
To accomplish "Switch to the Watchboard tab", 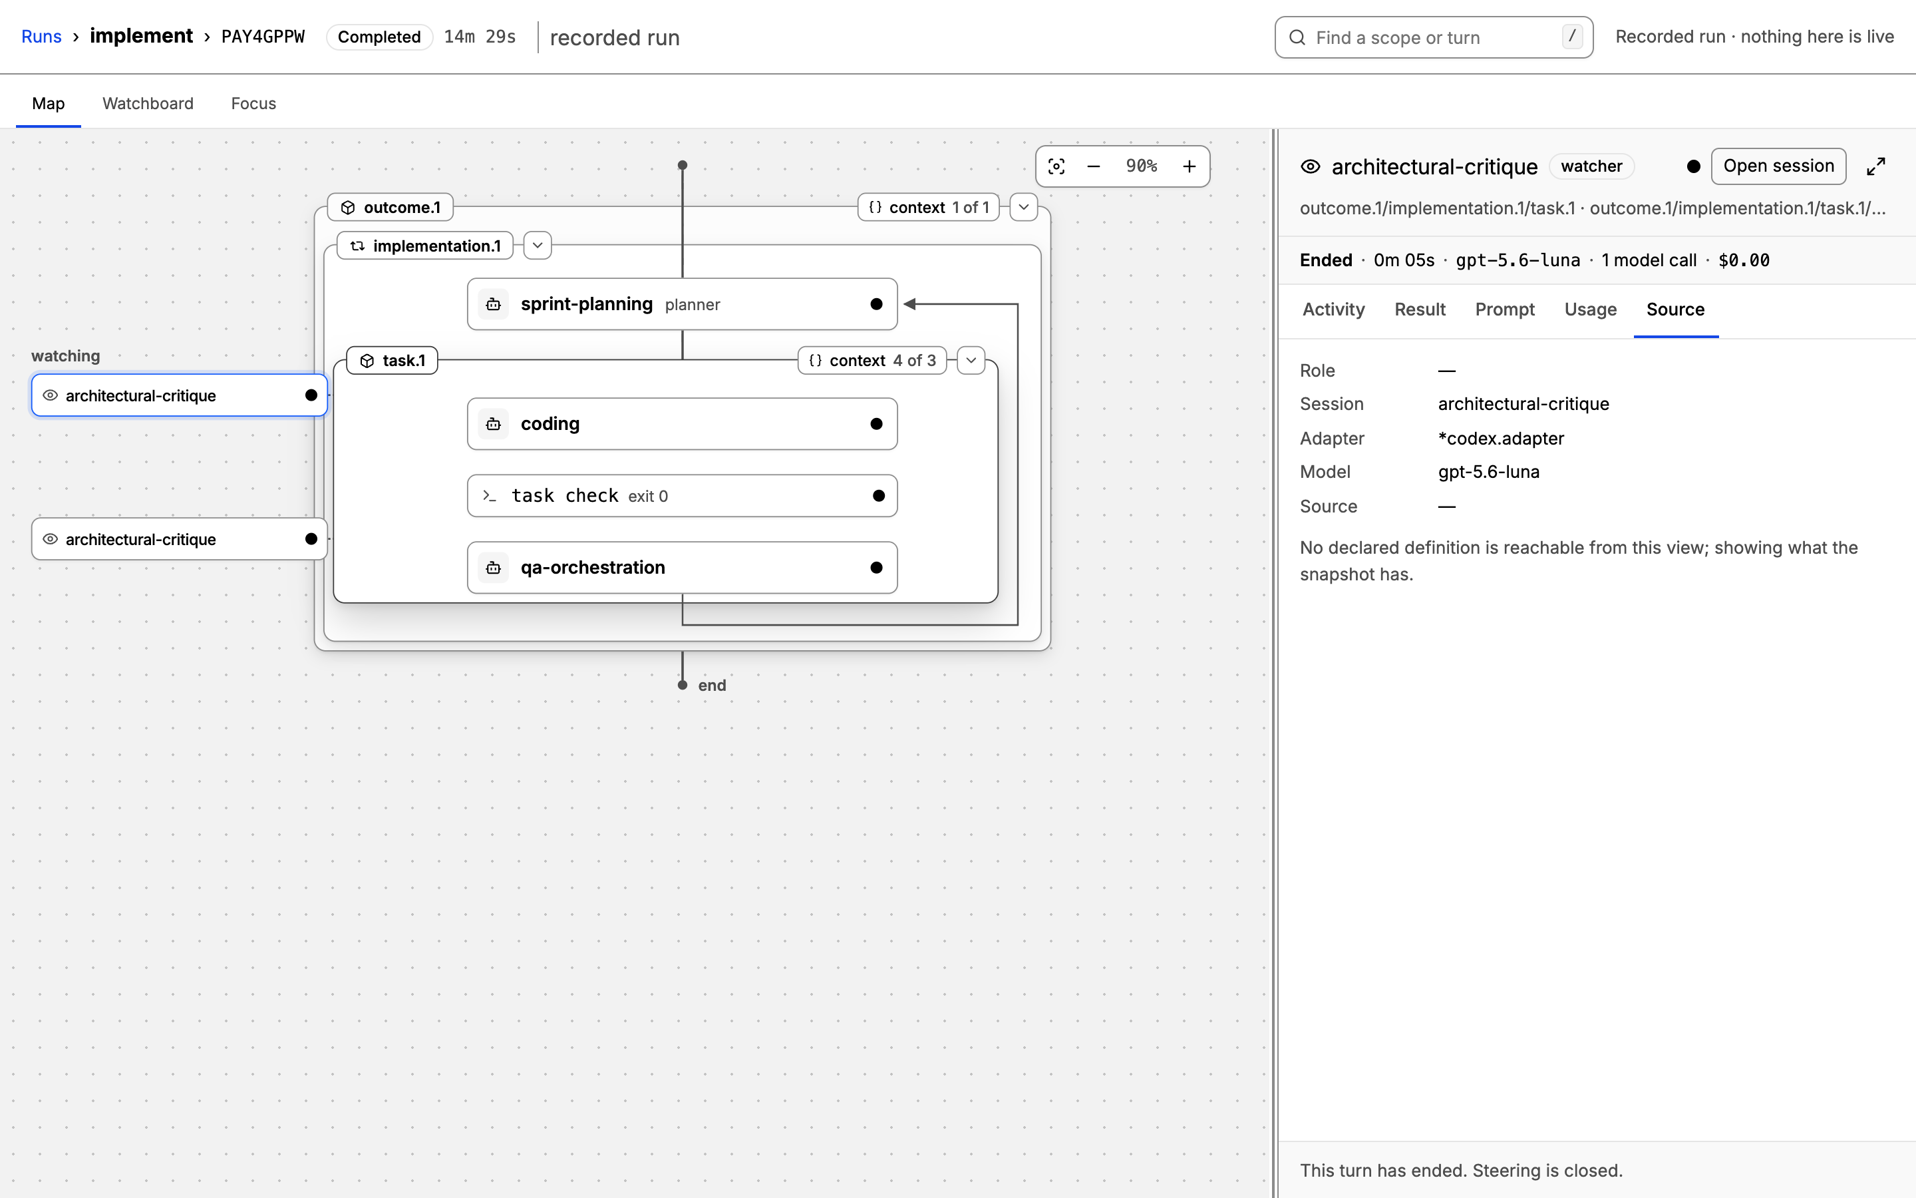I will pos(148,103).
